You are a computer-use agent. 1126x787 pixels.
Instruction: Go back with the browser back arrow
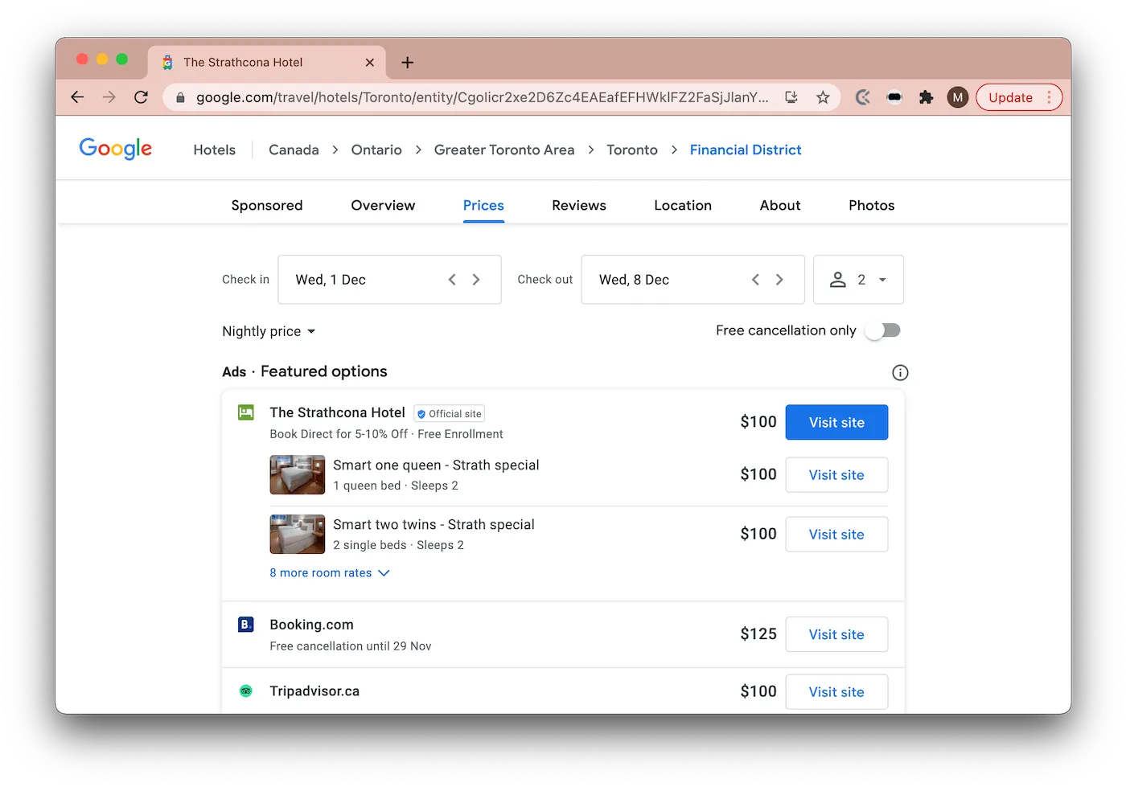[x=77, y=97]
